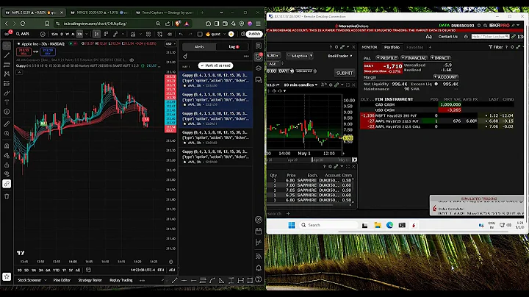The height and width of the screenshot is (297, 529).
Task: Select the measure ruler tool
Action: [7, 124]
